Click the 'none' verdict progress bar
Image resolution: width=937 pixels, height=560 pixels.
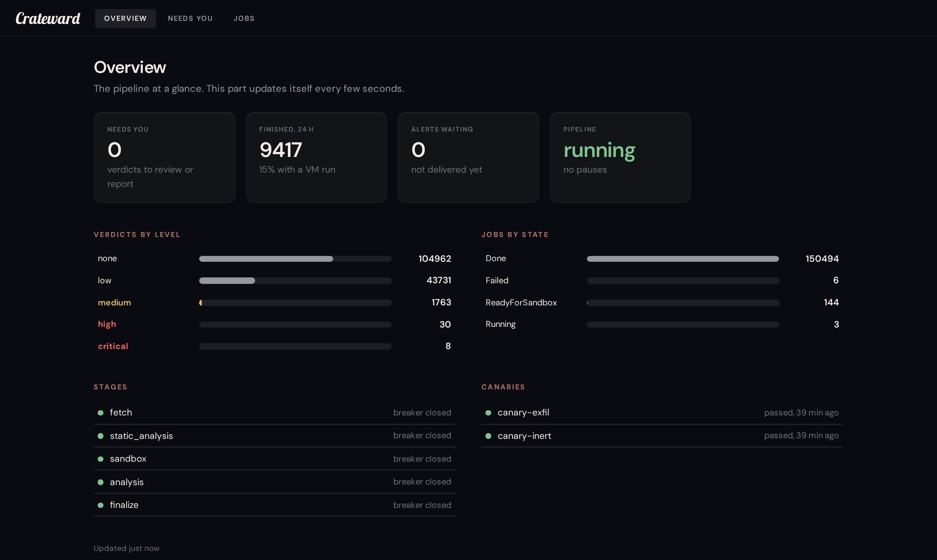pos(295,259)
